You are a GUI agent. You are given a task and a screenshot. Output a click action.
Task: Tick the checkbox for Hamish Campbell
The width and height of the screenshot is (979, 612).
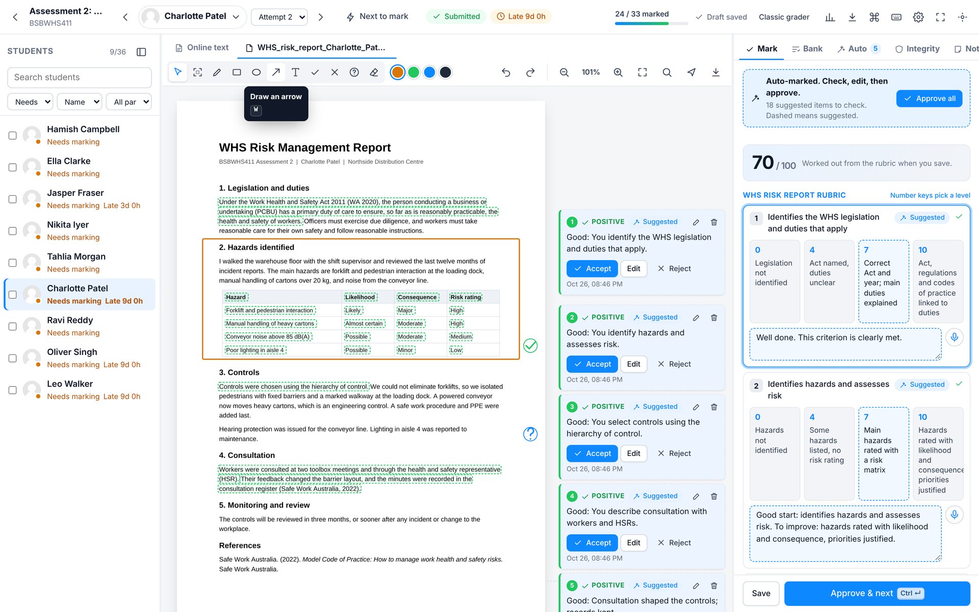point(13,136)
